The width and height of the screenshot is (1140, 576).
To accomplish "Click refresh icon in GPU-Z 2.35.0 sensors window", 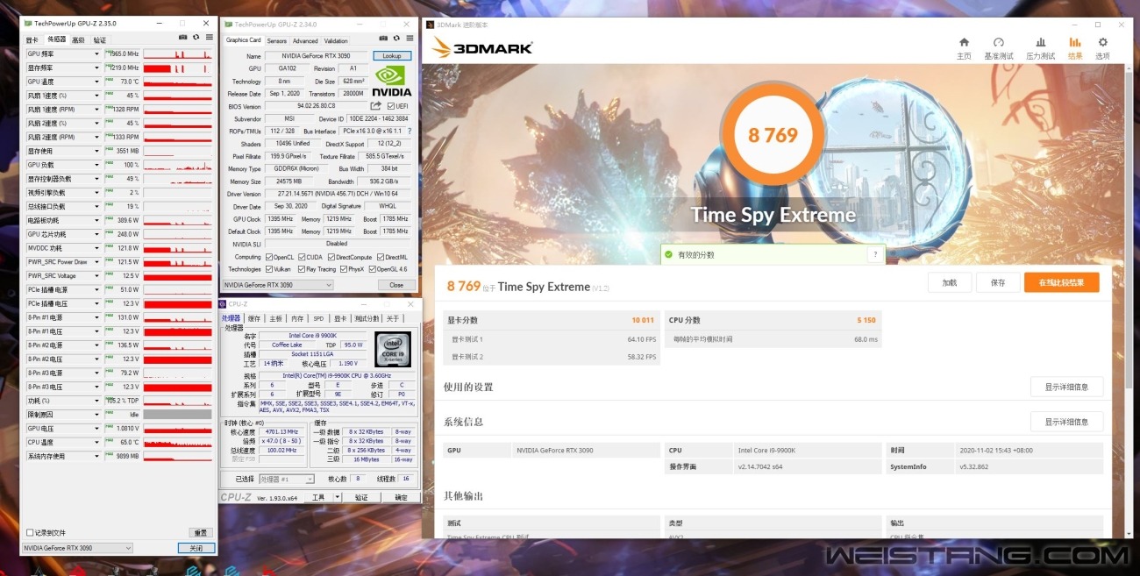I will pos(196,38).
